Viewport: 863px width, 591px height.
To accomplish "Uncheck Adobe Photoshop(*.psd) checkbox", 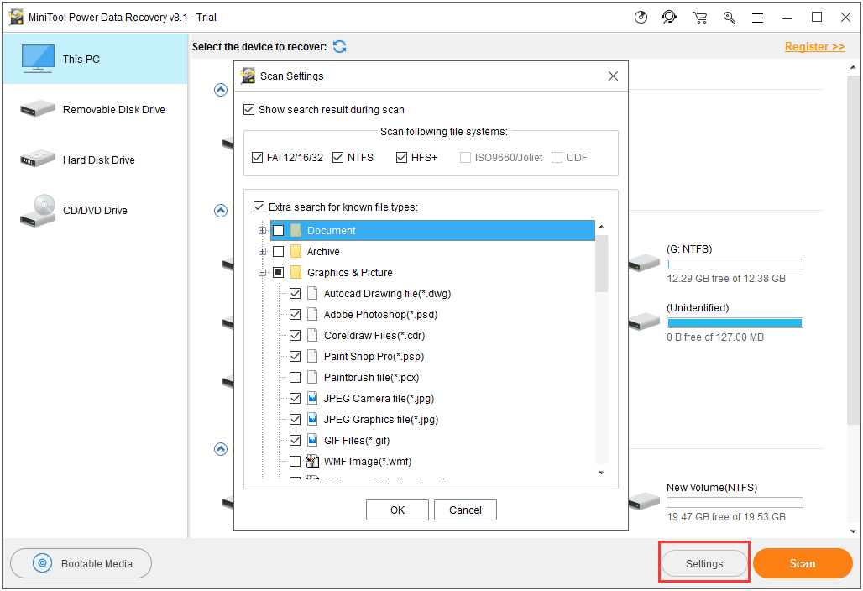I will click(x=295, y=314).
